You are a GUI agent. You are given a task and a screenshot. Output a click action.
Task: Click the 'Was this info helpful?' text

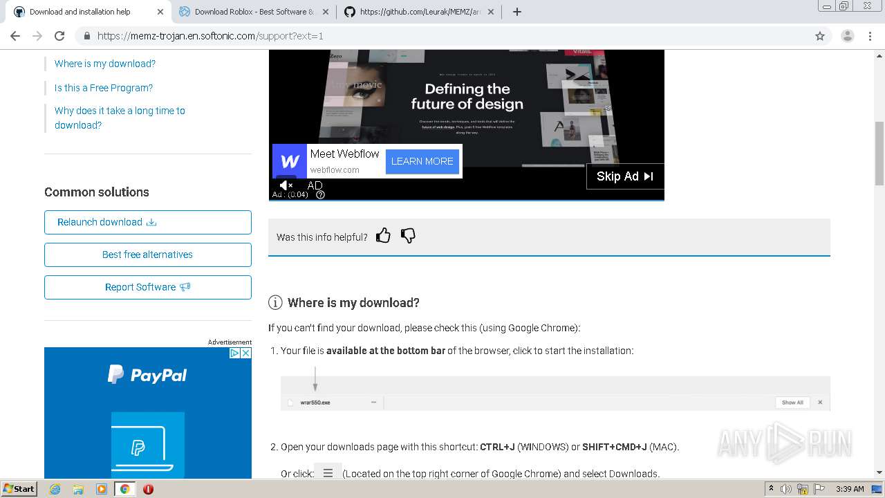pos(322,237)
